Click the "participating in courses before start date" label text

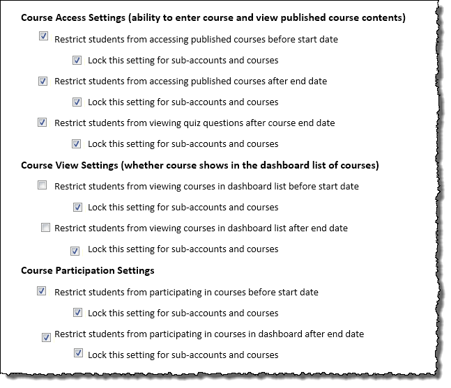[x=186, y=292]
